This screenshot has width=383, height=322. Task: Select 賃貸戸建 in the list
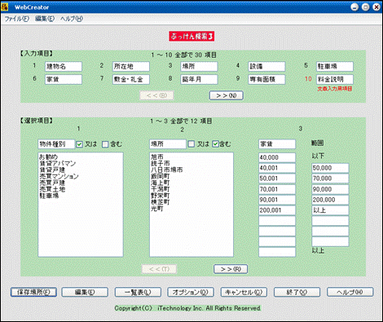point(52,170)
